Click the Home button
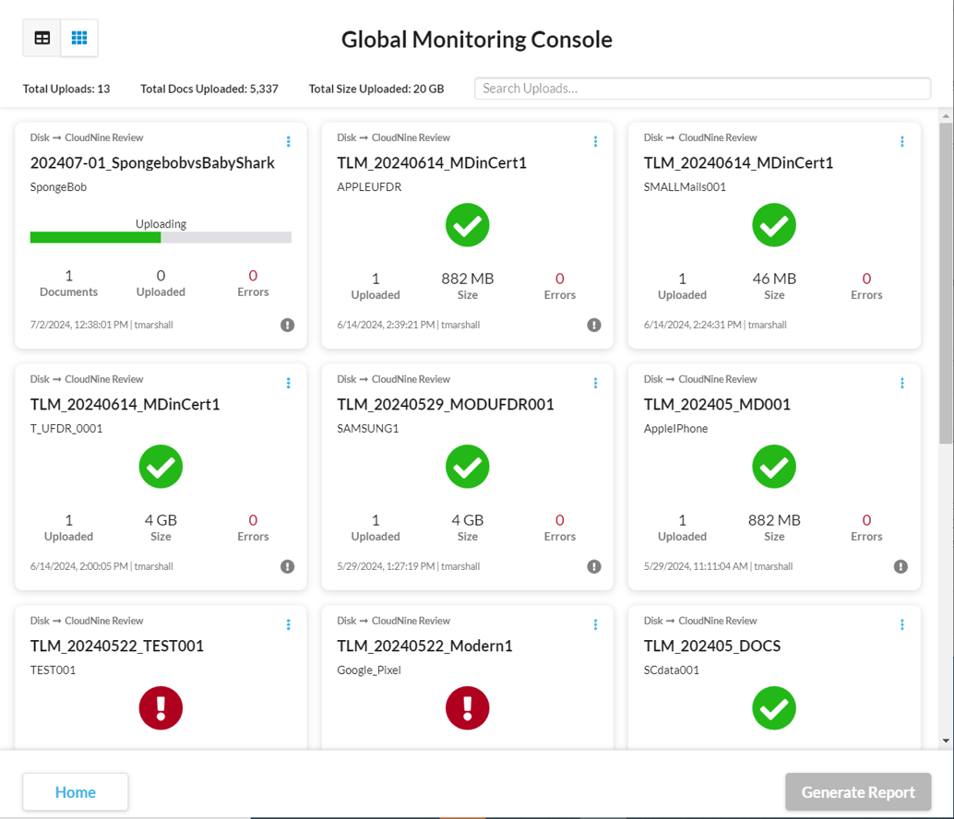 [x=75, y=791]
